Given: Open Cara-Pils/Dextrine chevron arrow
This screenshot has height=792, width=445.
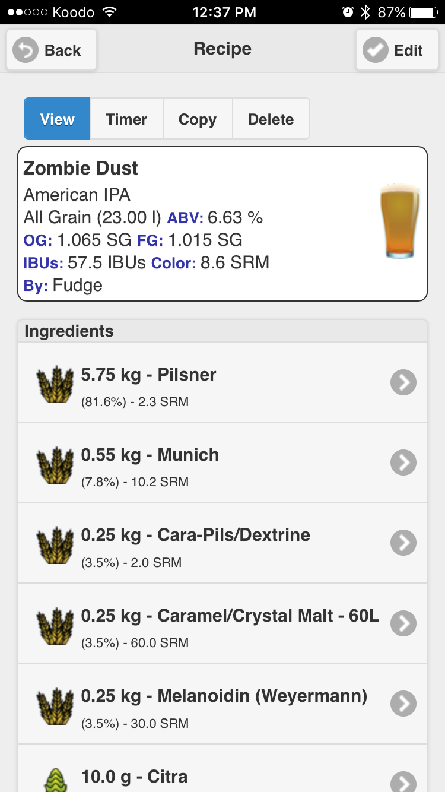Looking at the screenshot, I should pyautogui.click(x=403, y=543).
